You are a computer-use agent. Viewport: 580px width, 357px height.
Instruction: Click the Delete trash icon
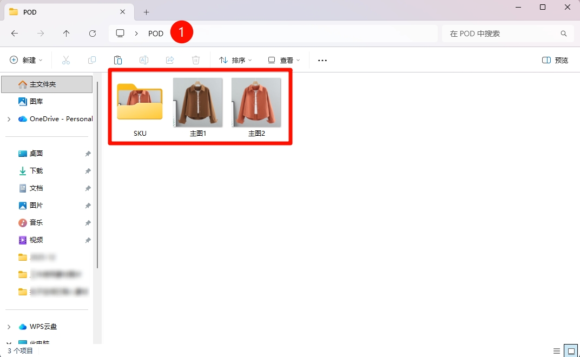pos(196,60)
